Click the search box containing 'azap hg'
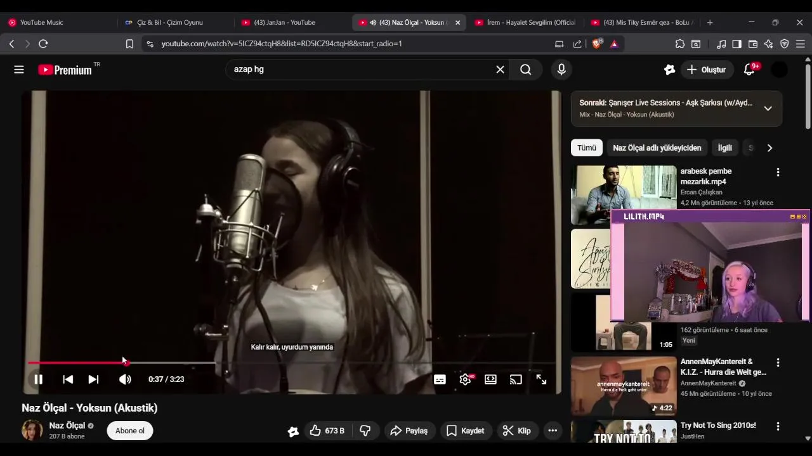Viewport: 812px width, 456px height. coord(362,70)
